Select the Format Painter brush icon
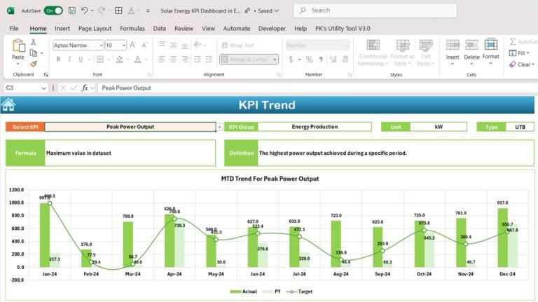538x302 pixels. [34, 64]
